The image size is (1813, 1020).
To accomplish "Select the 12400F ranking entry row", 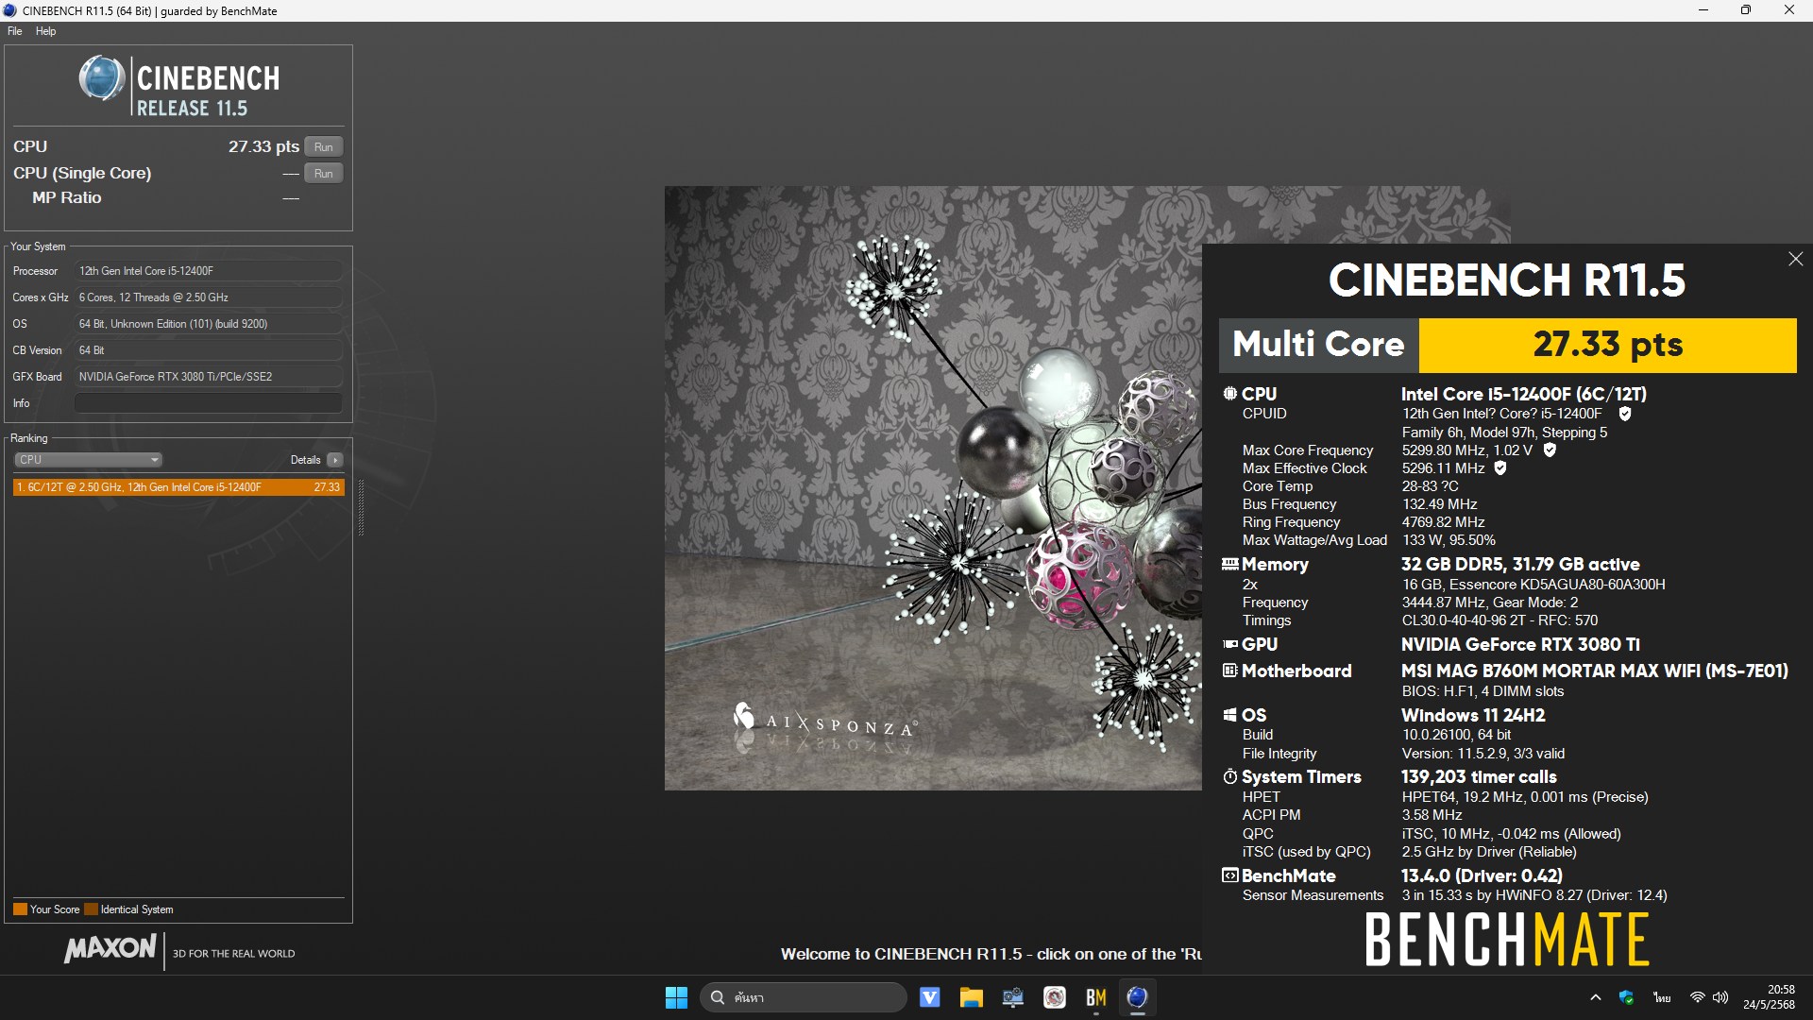I will pos(178,487).
